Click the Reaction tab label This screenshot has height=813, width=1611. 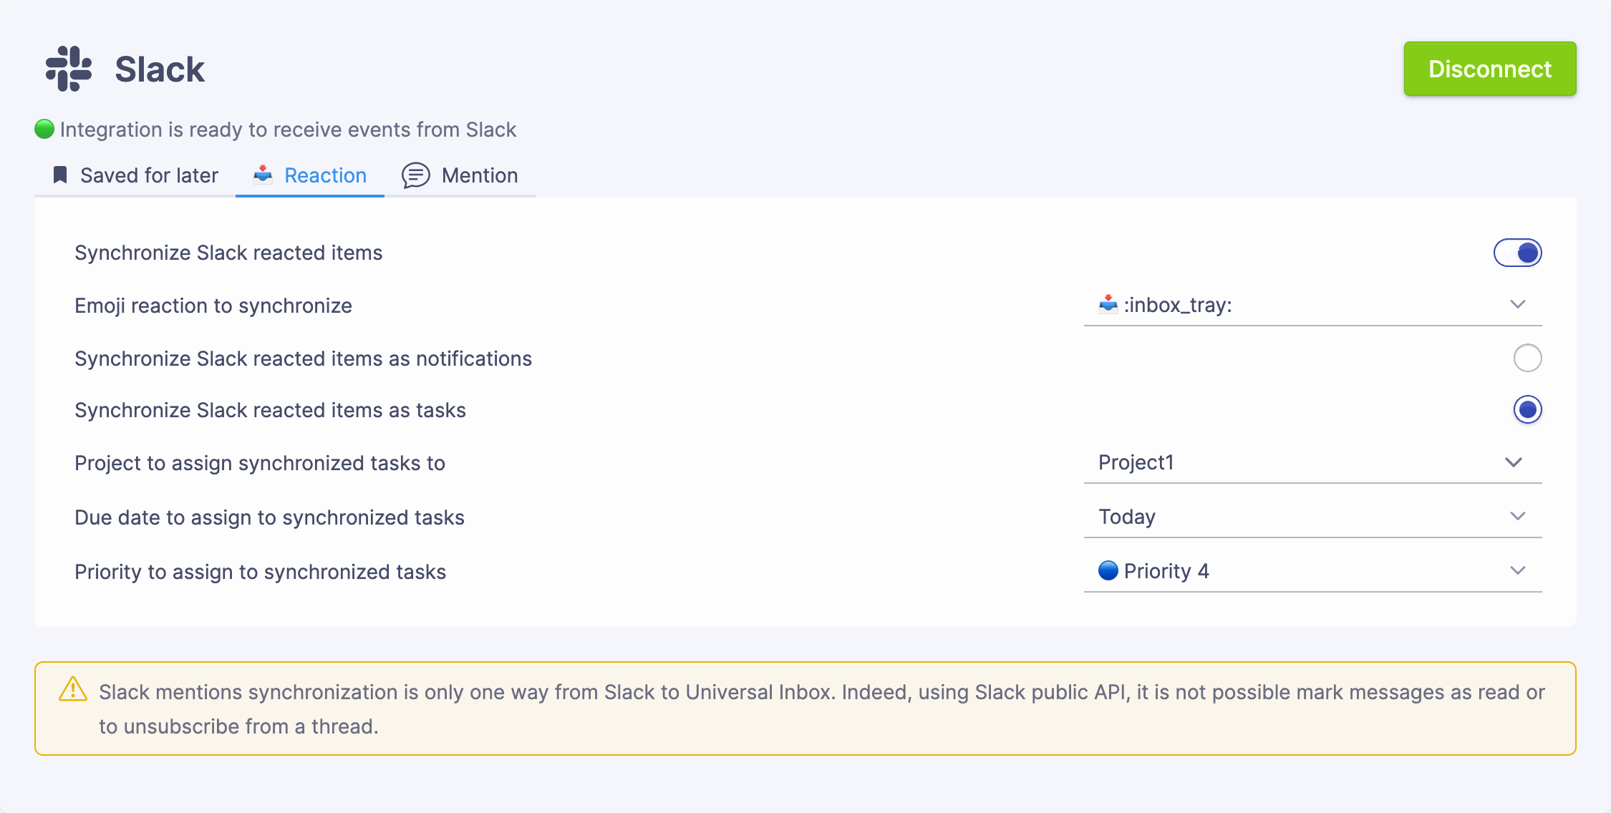pos(325,175)
